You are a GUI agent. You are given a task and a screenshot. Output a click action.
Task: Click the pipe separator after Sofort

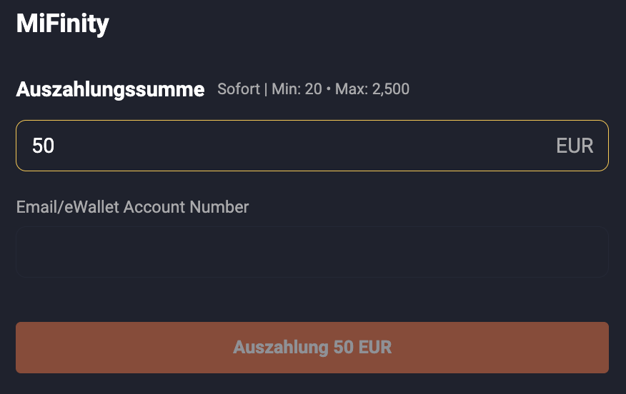[x=265, y=90]
